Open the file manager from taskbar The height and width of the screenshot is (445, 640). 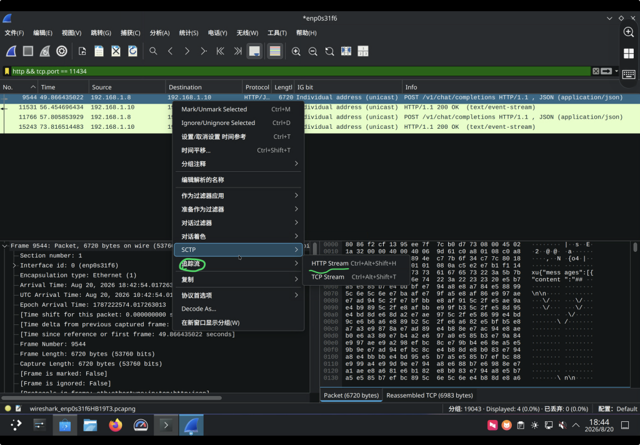[x=90, y=425]
